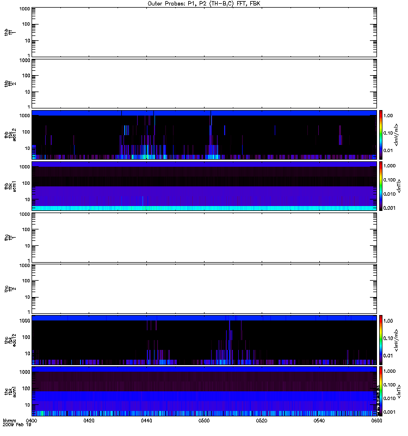Select the thb fbk scm1 color bar
This screenshot has width=408, height=436.
tap(381, 186)
